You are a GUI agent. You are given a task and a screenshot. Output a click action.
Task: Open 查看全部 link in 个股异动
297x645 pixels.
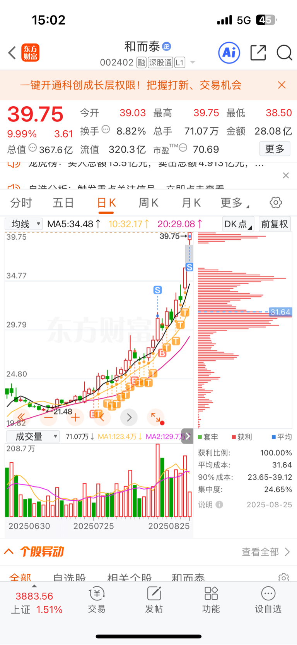266,552
